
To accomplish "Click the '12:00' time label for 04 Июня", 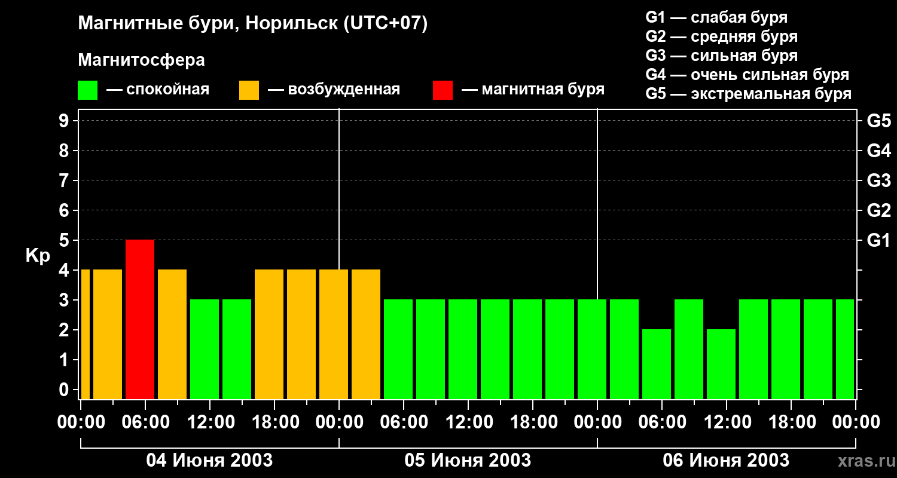I will click(x=210, y=422).
